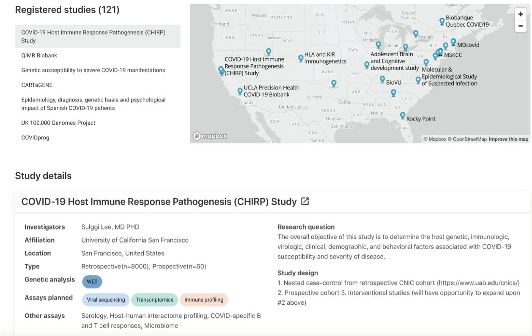The width and height of the screenshot is (532, 336).
Task: Select the map pin near Jackson, Wyoming
Action: (x=269, y=52)
